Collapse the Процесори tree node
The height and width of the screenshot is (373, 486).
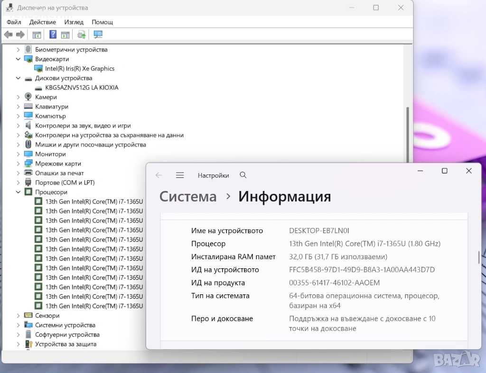point(19,192)
